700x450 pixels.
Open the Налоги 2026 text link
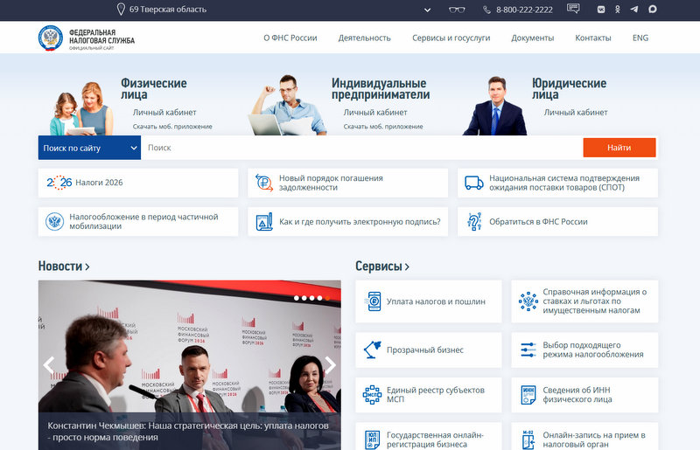click(99, 183)
